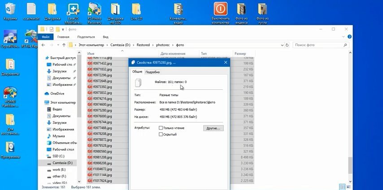The height and width of the screenshot is (190, 383).
Task: Select Быстрый доступ in navigation pane
Action: pos(61,58)
